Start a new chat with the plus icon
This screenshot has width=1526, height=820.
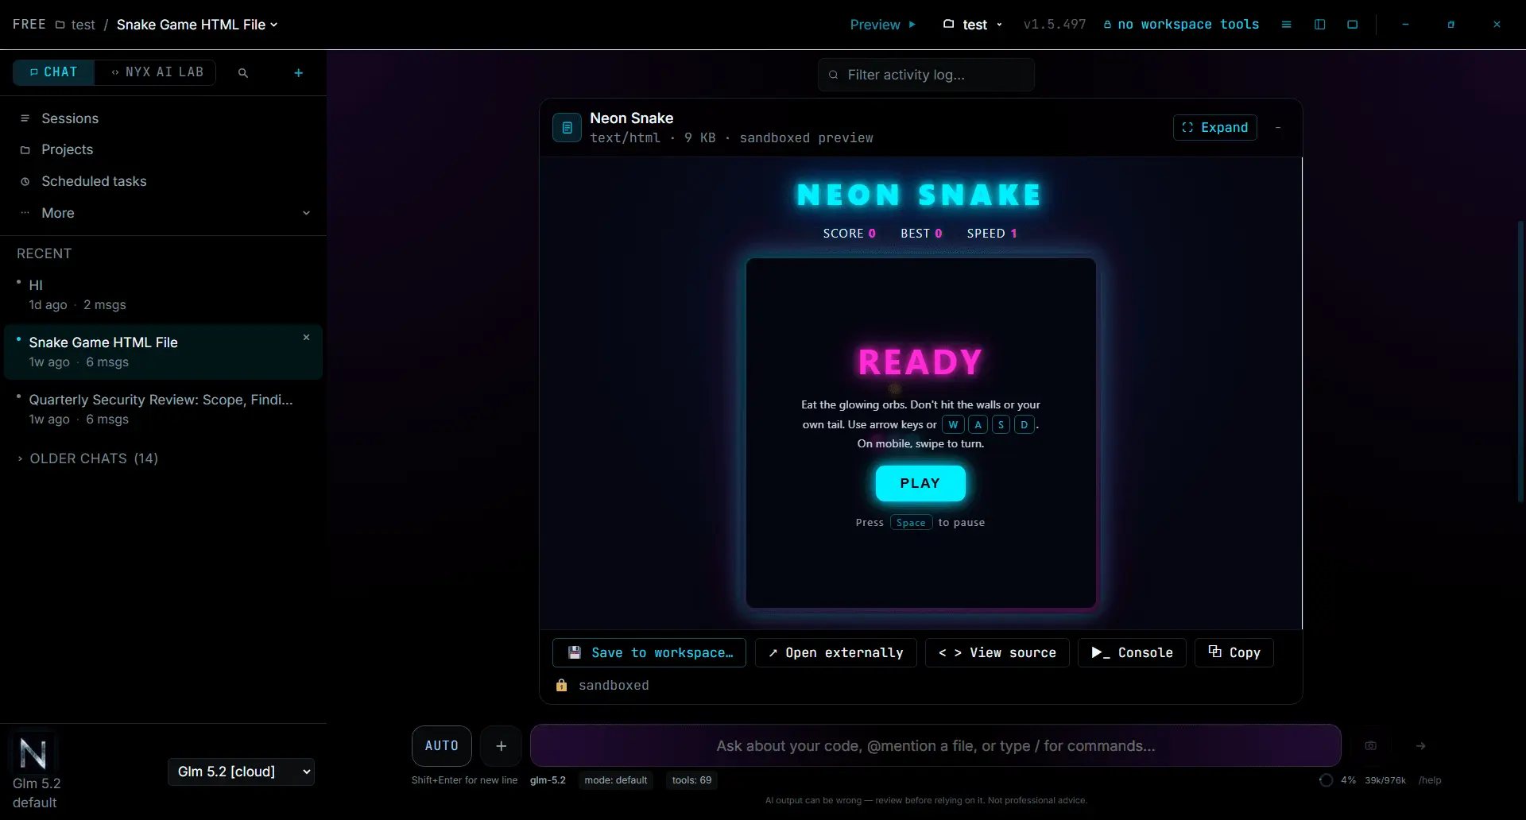pyautogui.click(x=299, y=72)
